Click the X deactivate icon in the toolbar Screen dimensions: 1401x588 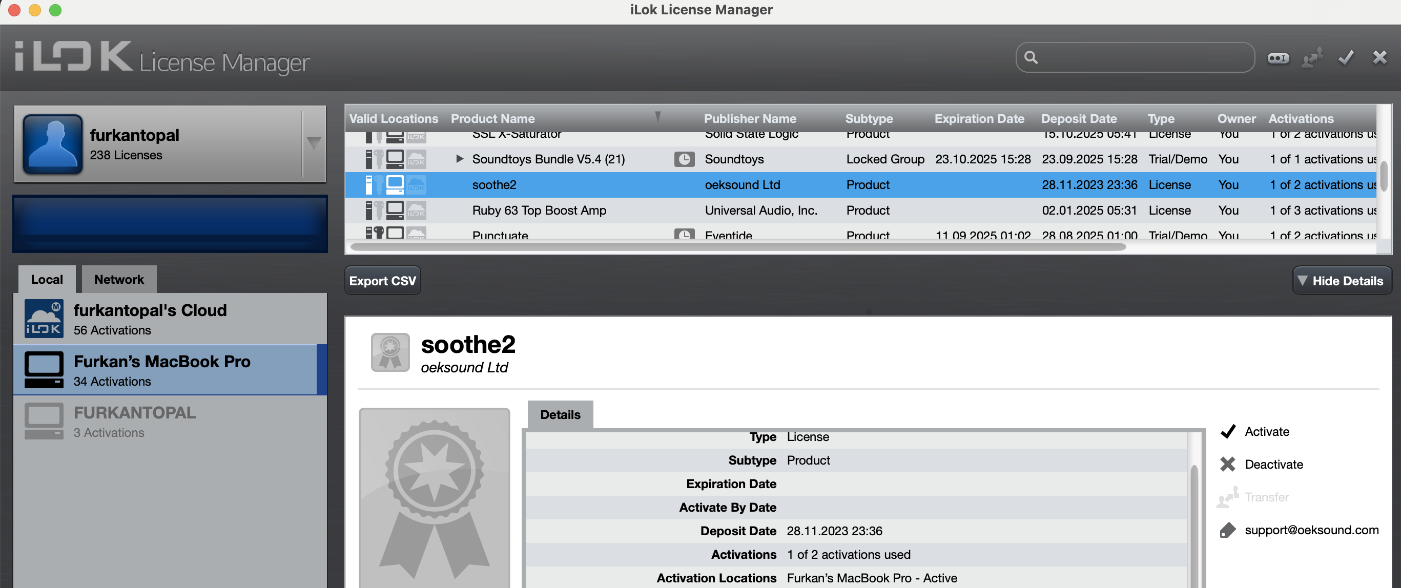(x=1380, y=57)
